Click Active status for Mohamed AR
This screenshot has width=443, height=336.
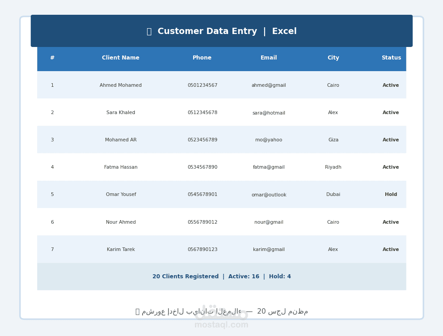point(391,140)
